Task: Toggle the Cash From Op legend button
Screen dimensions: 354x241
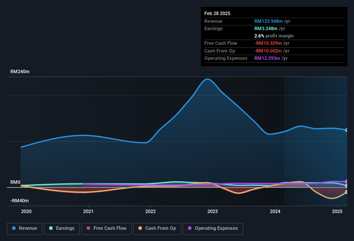Action: point(157,229)
